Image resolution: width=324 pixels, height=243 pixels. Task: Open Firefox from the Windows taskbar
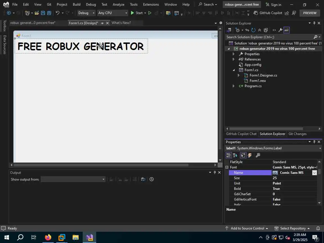coord(48,237)
